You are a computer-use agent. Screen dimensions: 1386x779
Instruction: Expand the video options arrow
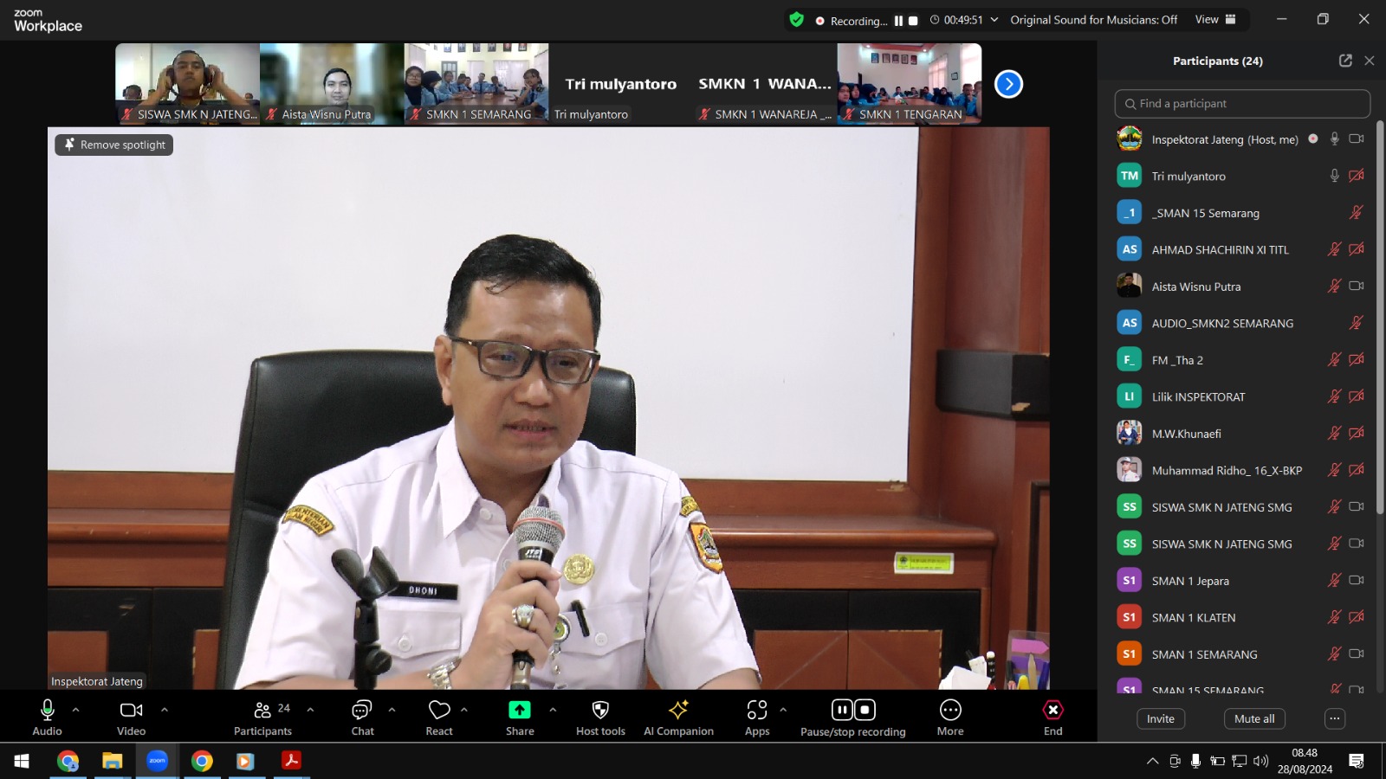click(x=165, y=710)
